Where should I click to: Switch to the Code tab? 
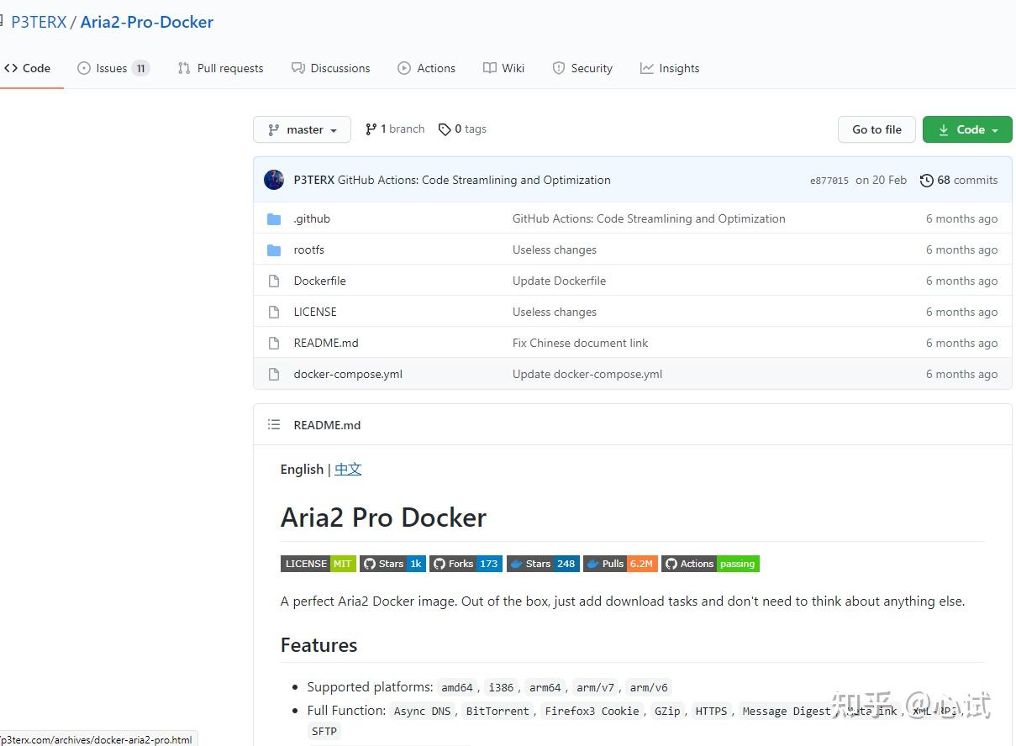point(28,68)
